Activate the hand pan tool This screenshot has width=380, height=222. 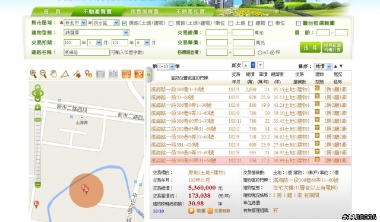[x=53, y=74]
